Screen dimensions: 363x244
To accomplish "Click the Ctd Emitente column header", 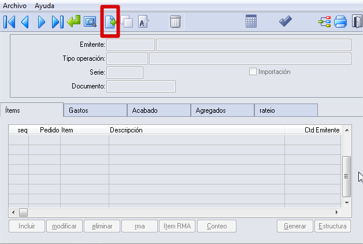I will pos(313,130).
